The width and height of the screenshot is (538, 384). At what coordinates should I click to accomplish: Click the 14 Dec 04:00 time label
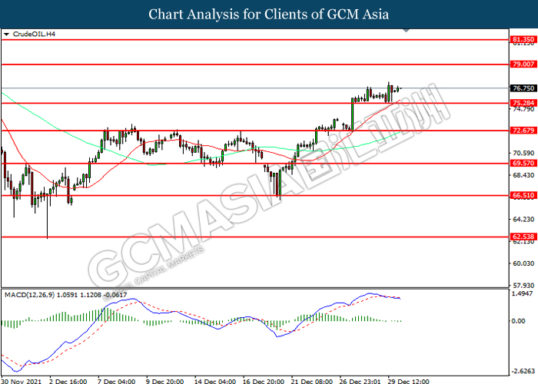pos(214,381)
